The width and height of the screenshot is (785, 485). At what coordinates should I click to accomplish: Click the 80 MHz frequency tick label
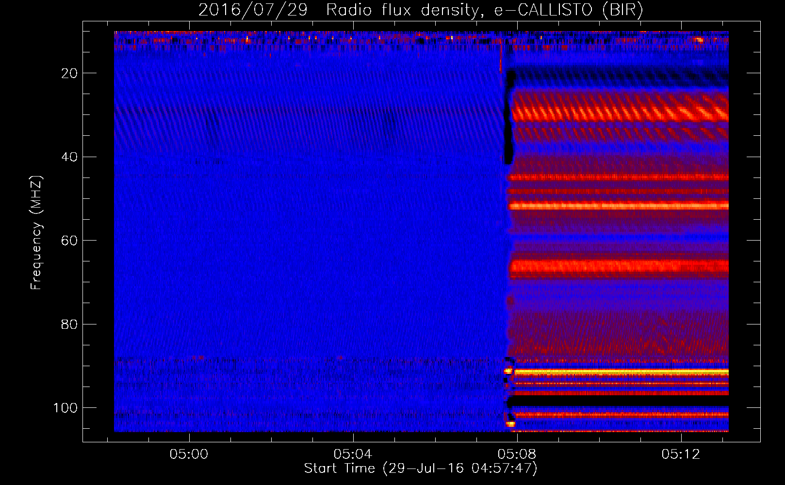point(69,324)
